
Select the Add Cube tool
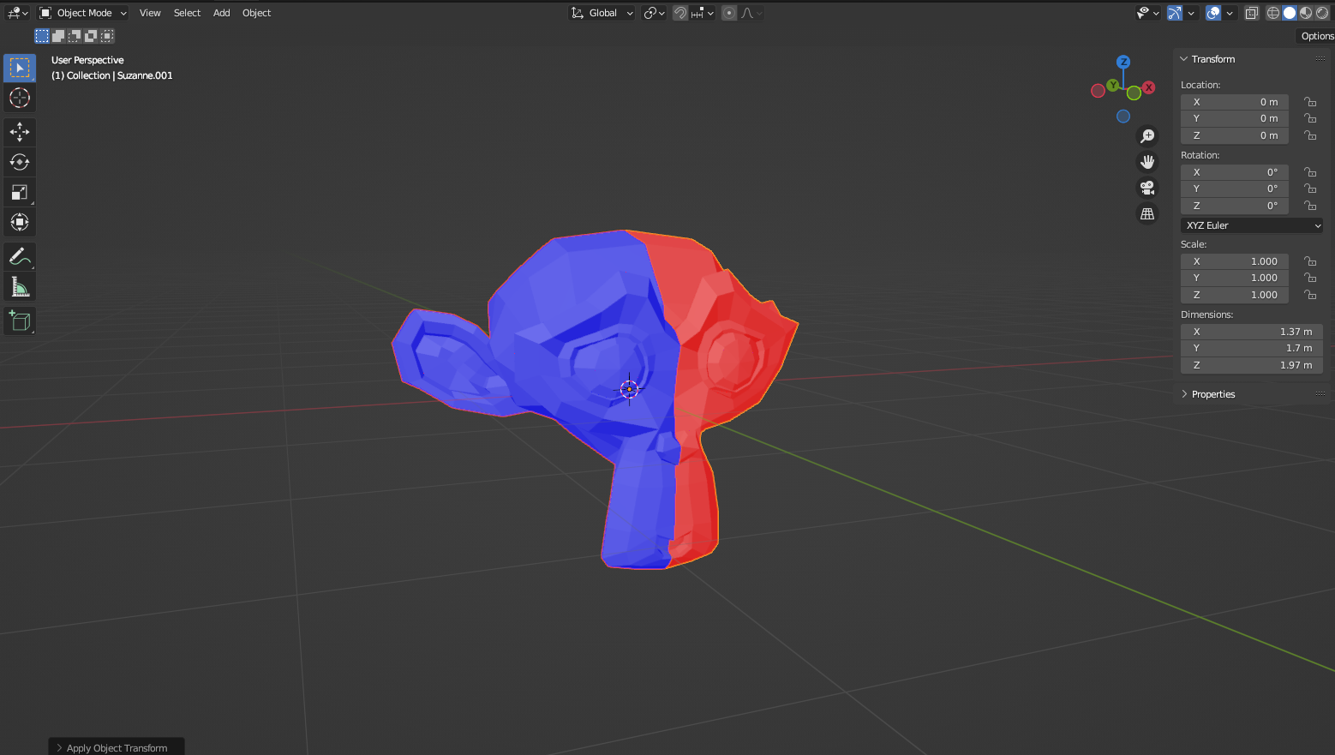coord(20,321)
